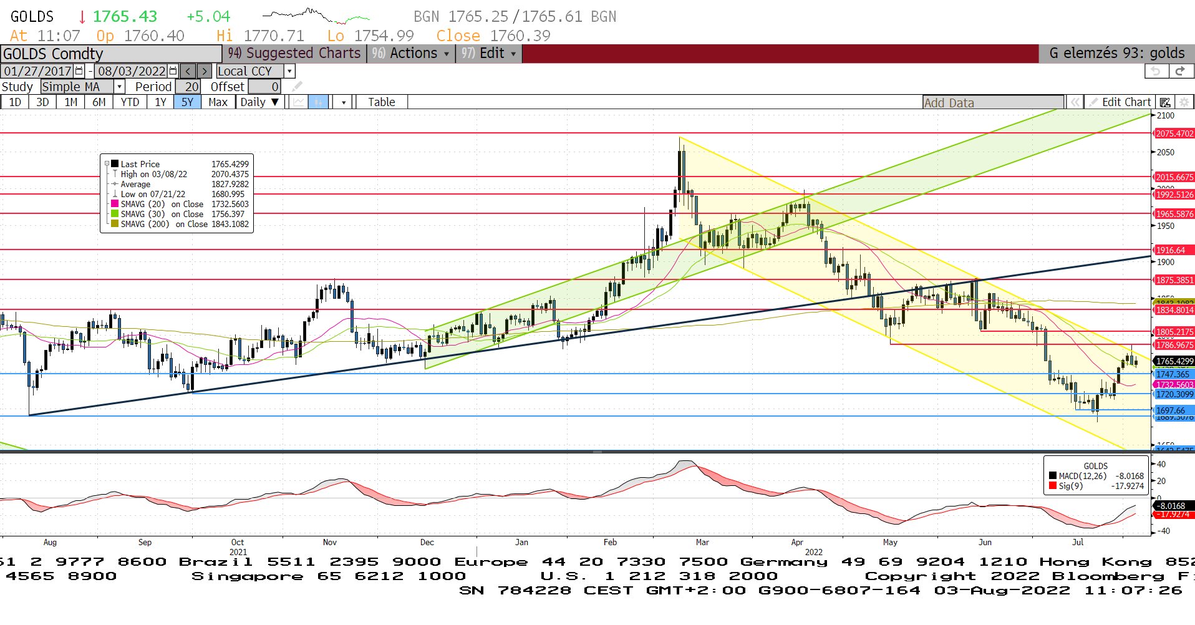The height and width of the screenshot is (625, 1195).
Task: Click the 2075.4702 price level label
Action: tap(1174, 133)
